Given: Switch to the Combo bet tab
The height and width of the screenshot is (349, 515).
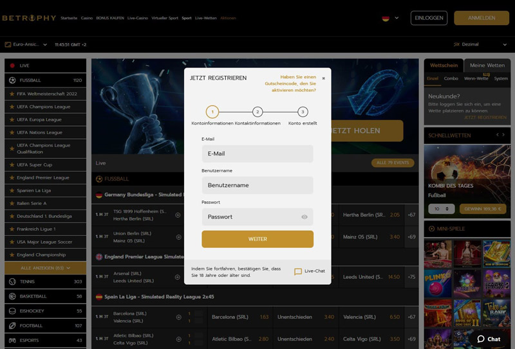Looking at the screenshot, I should click(451, 78).
